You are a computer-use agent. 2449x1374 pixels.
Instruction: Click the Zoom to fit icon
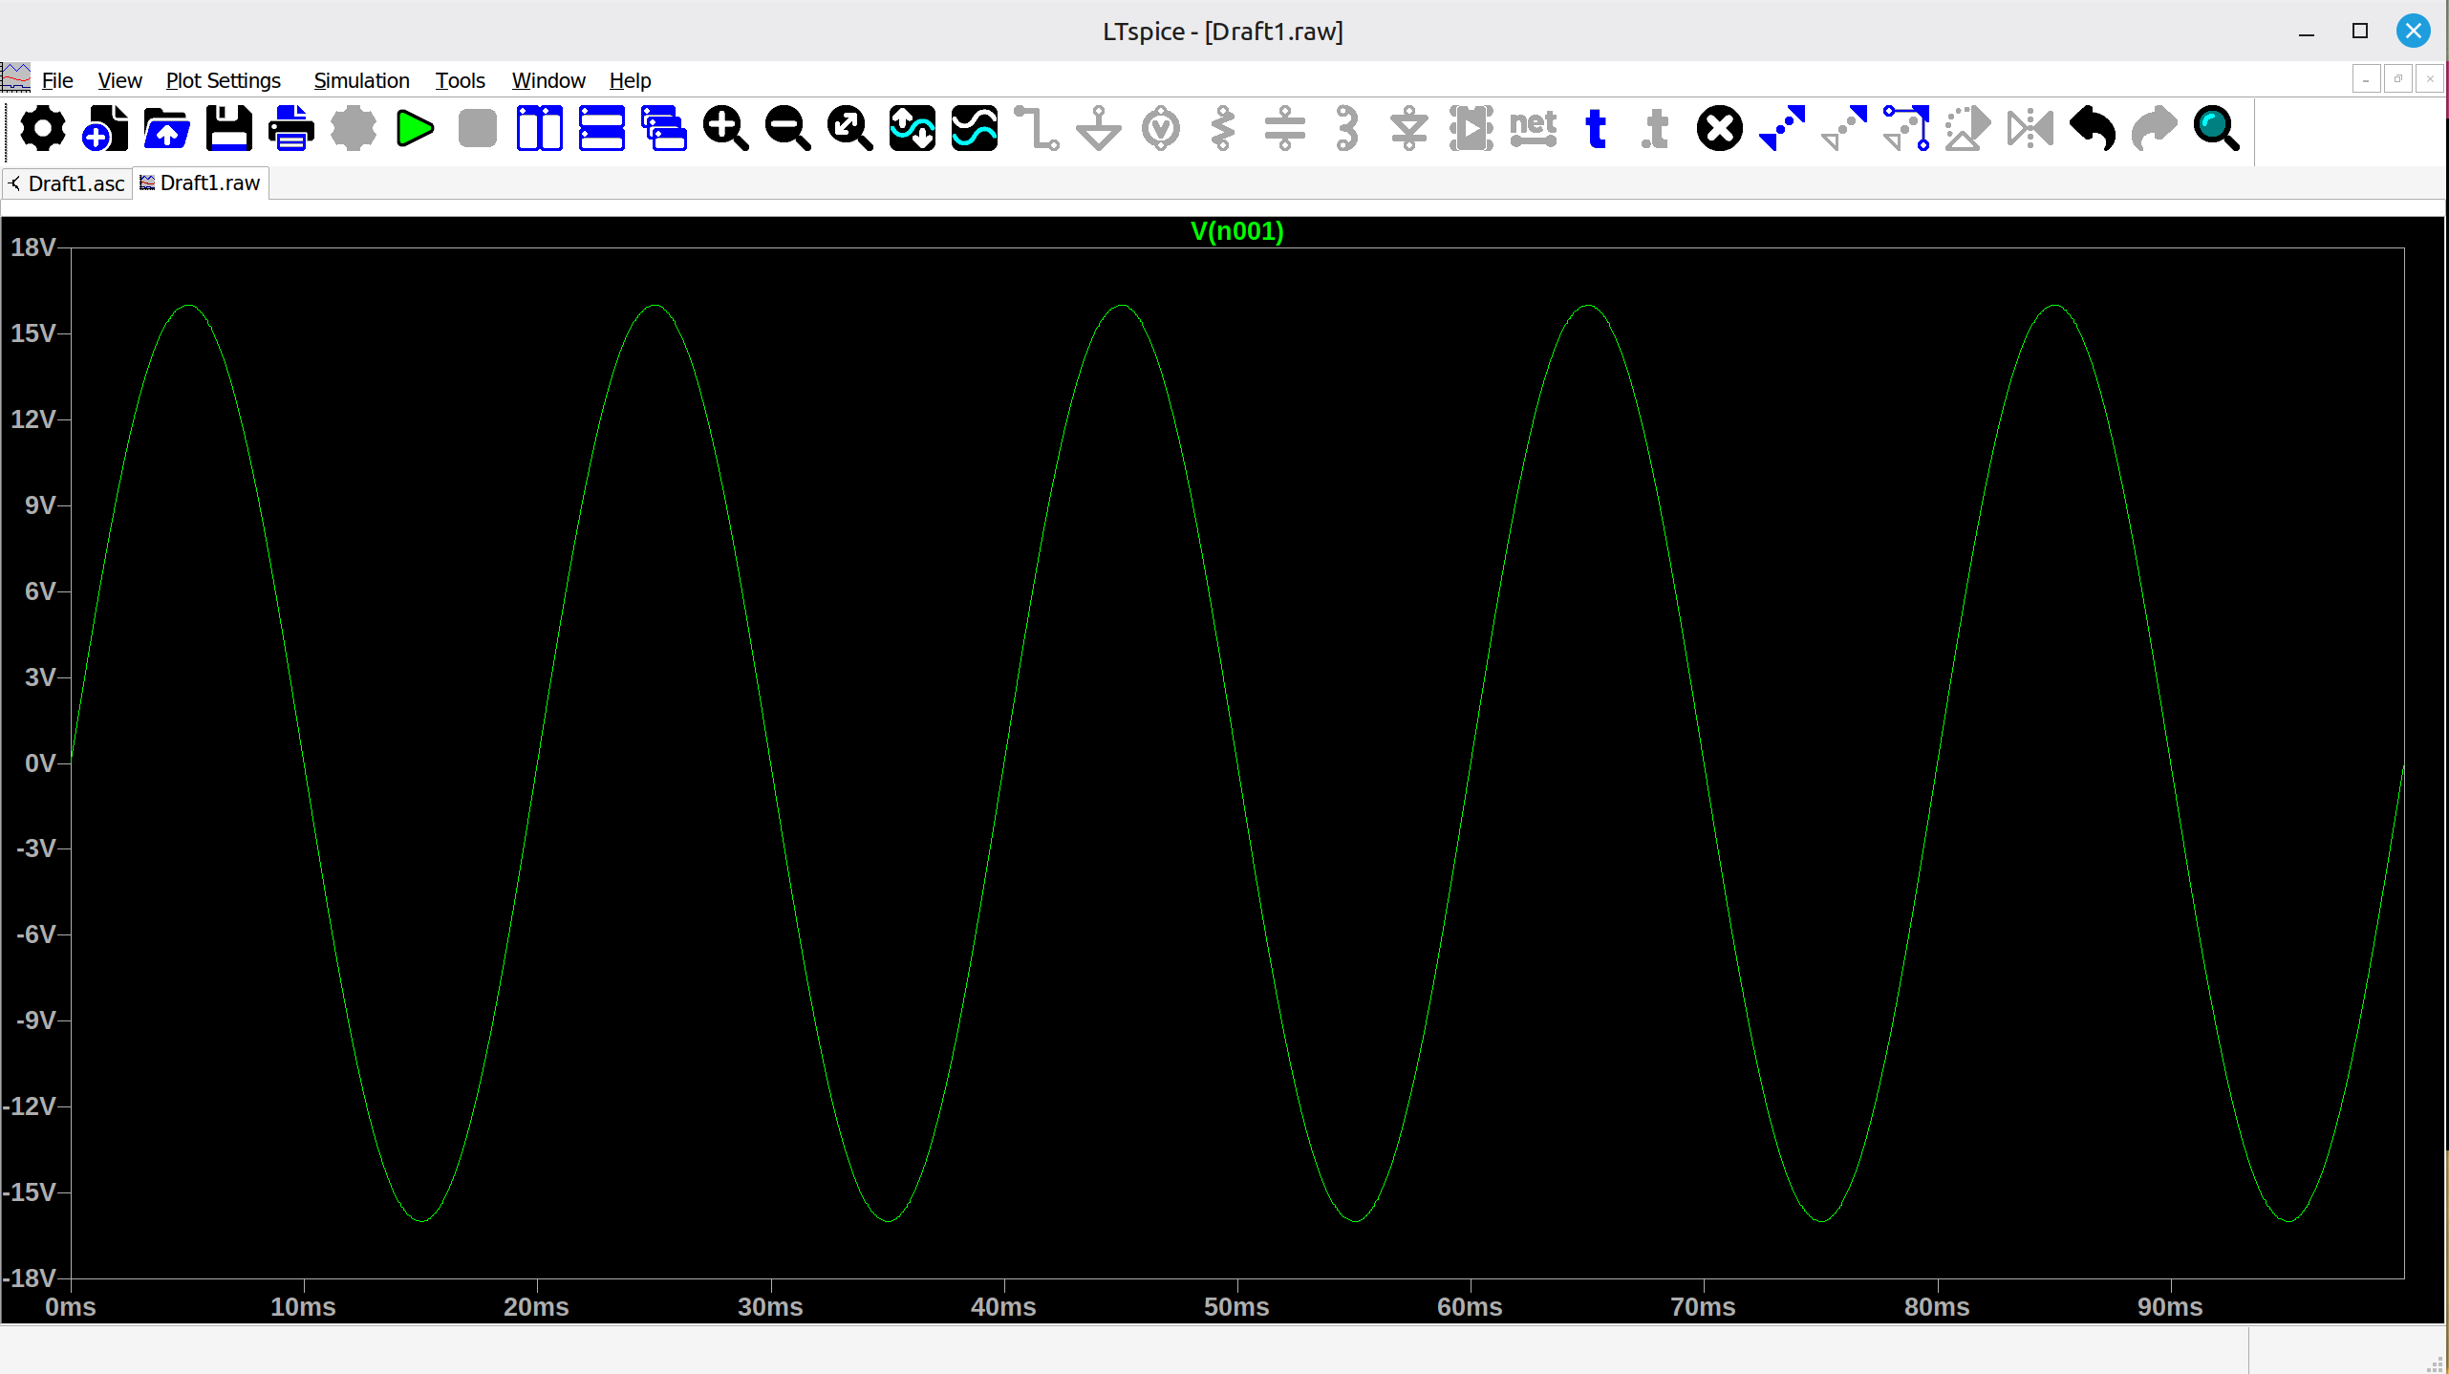point(849,129)
